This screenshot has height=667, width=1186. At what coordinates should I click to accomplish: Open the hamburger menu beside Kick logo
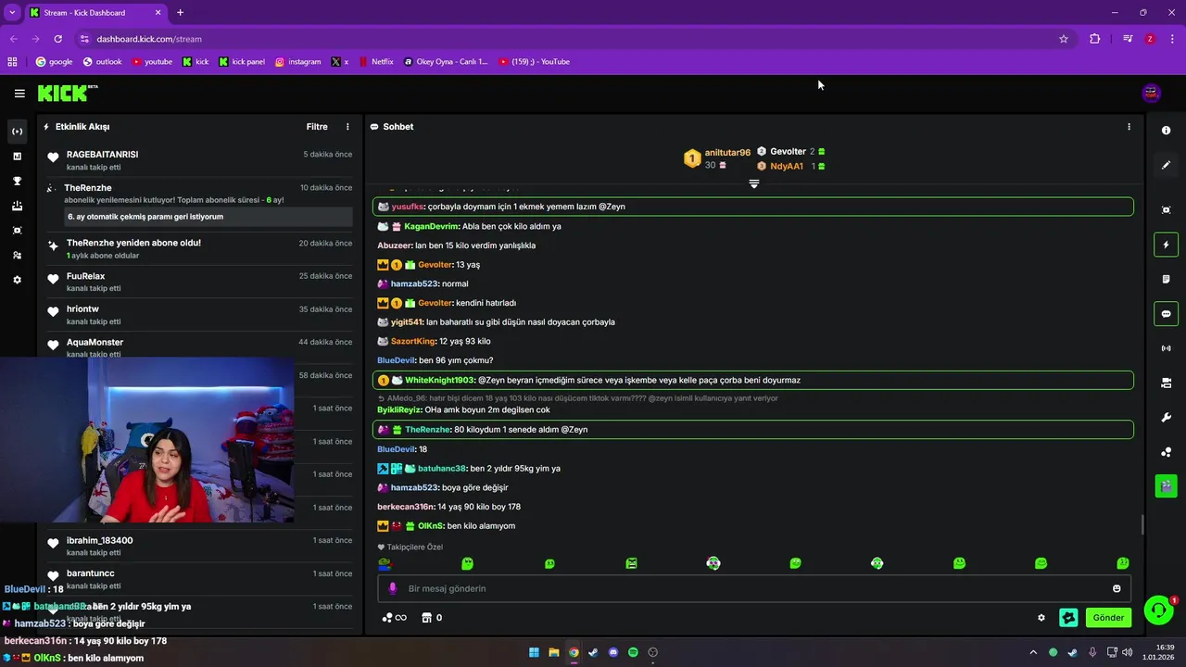19,93
